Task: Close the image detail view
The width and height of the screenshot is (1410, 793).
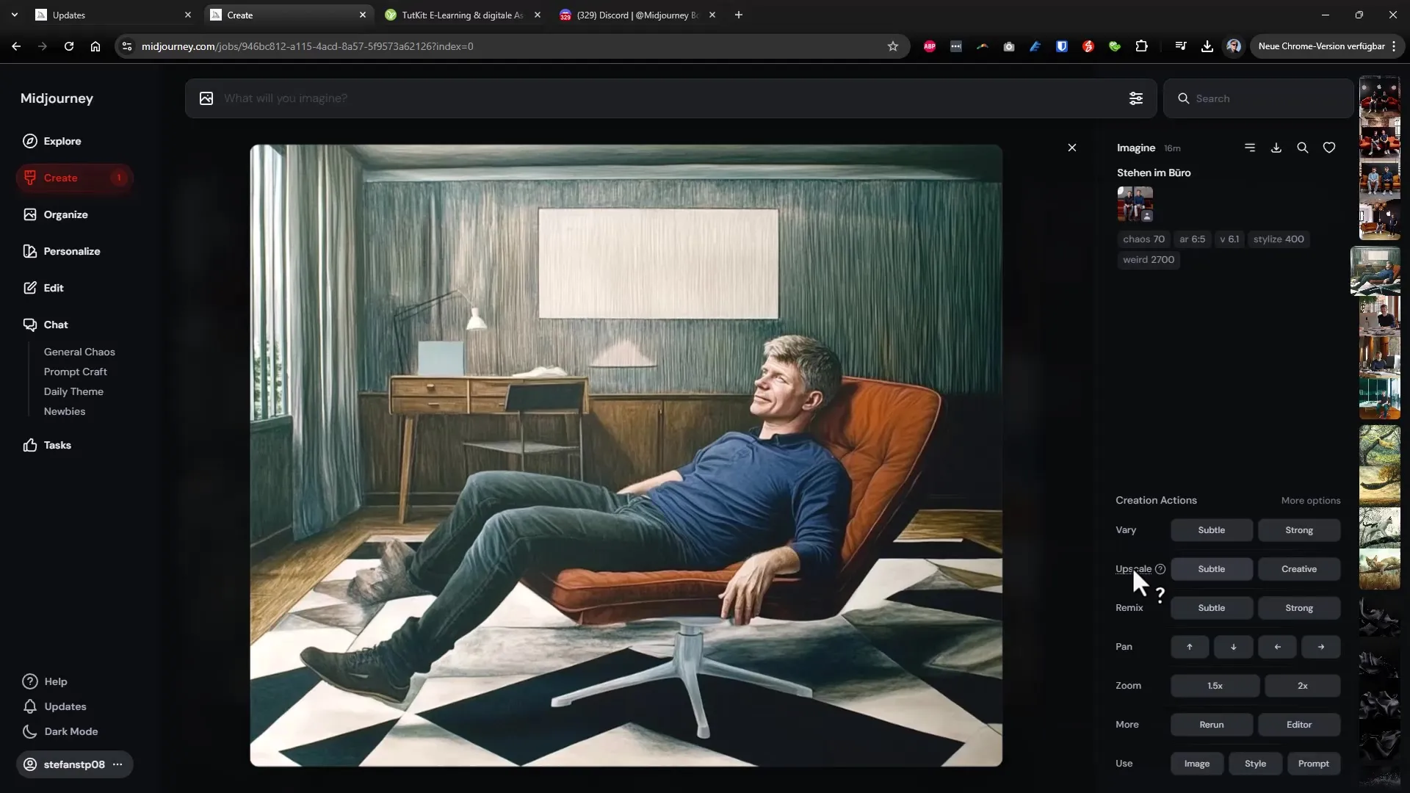Action: pyautogui.click(x=1072, y=148)
